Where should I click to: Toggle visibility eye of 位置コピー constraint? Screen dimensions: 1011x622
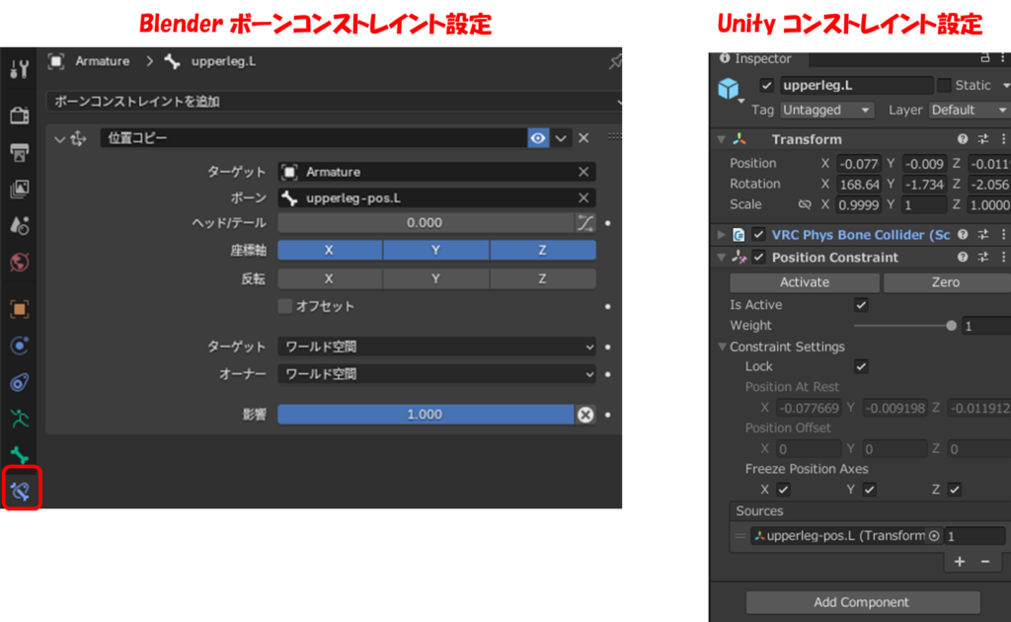[x=538, y=138]
